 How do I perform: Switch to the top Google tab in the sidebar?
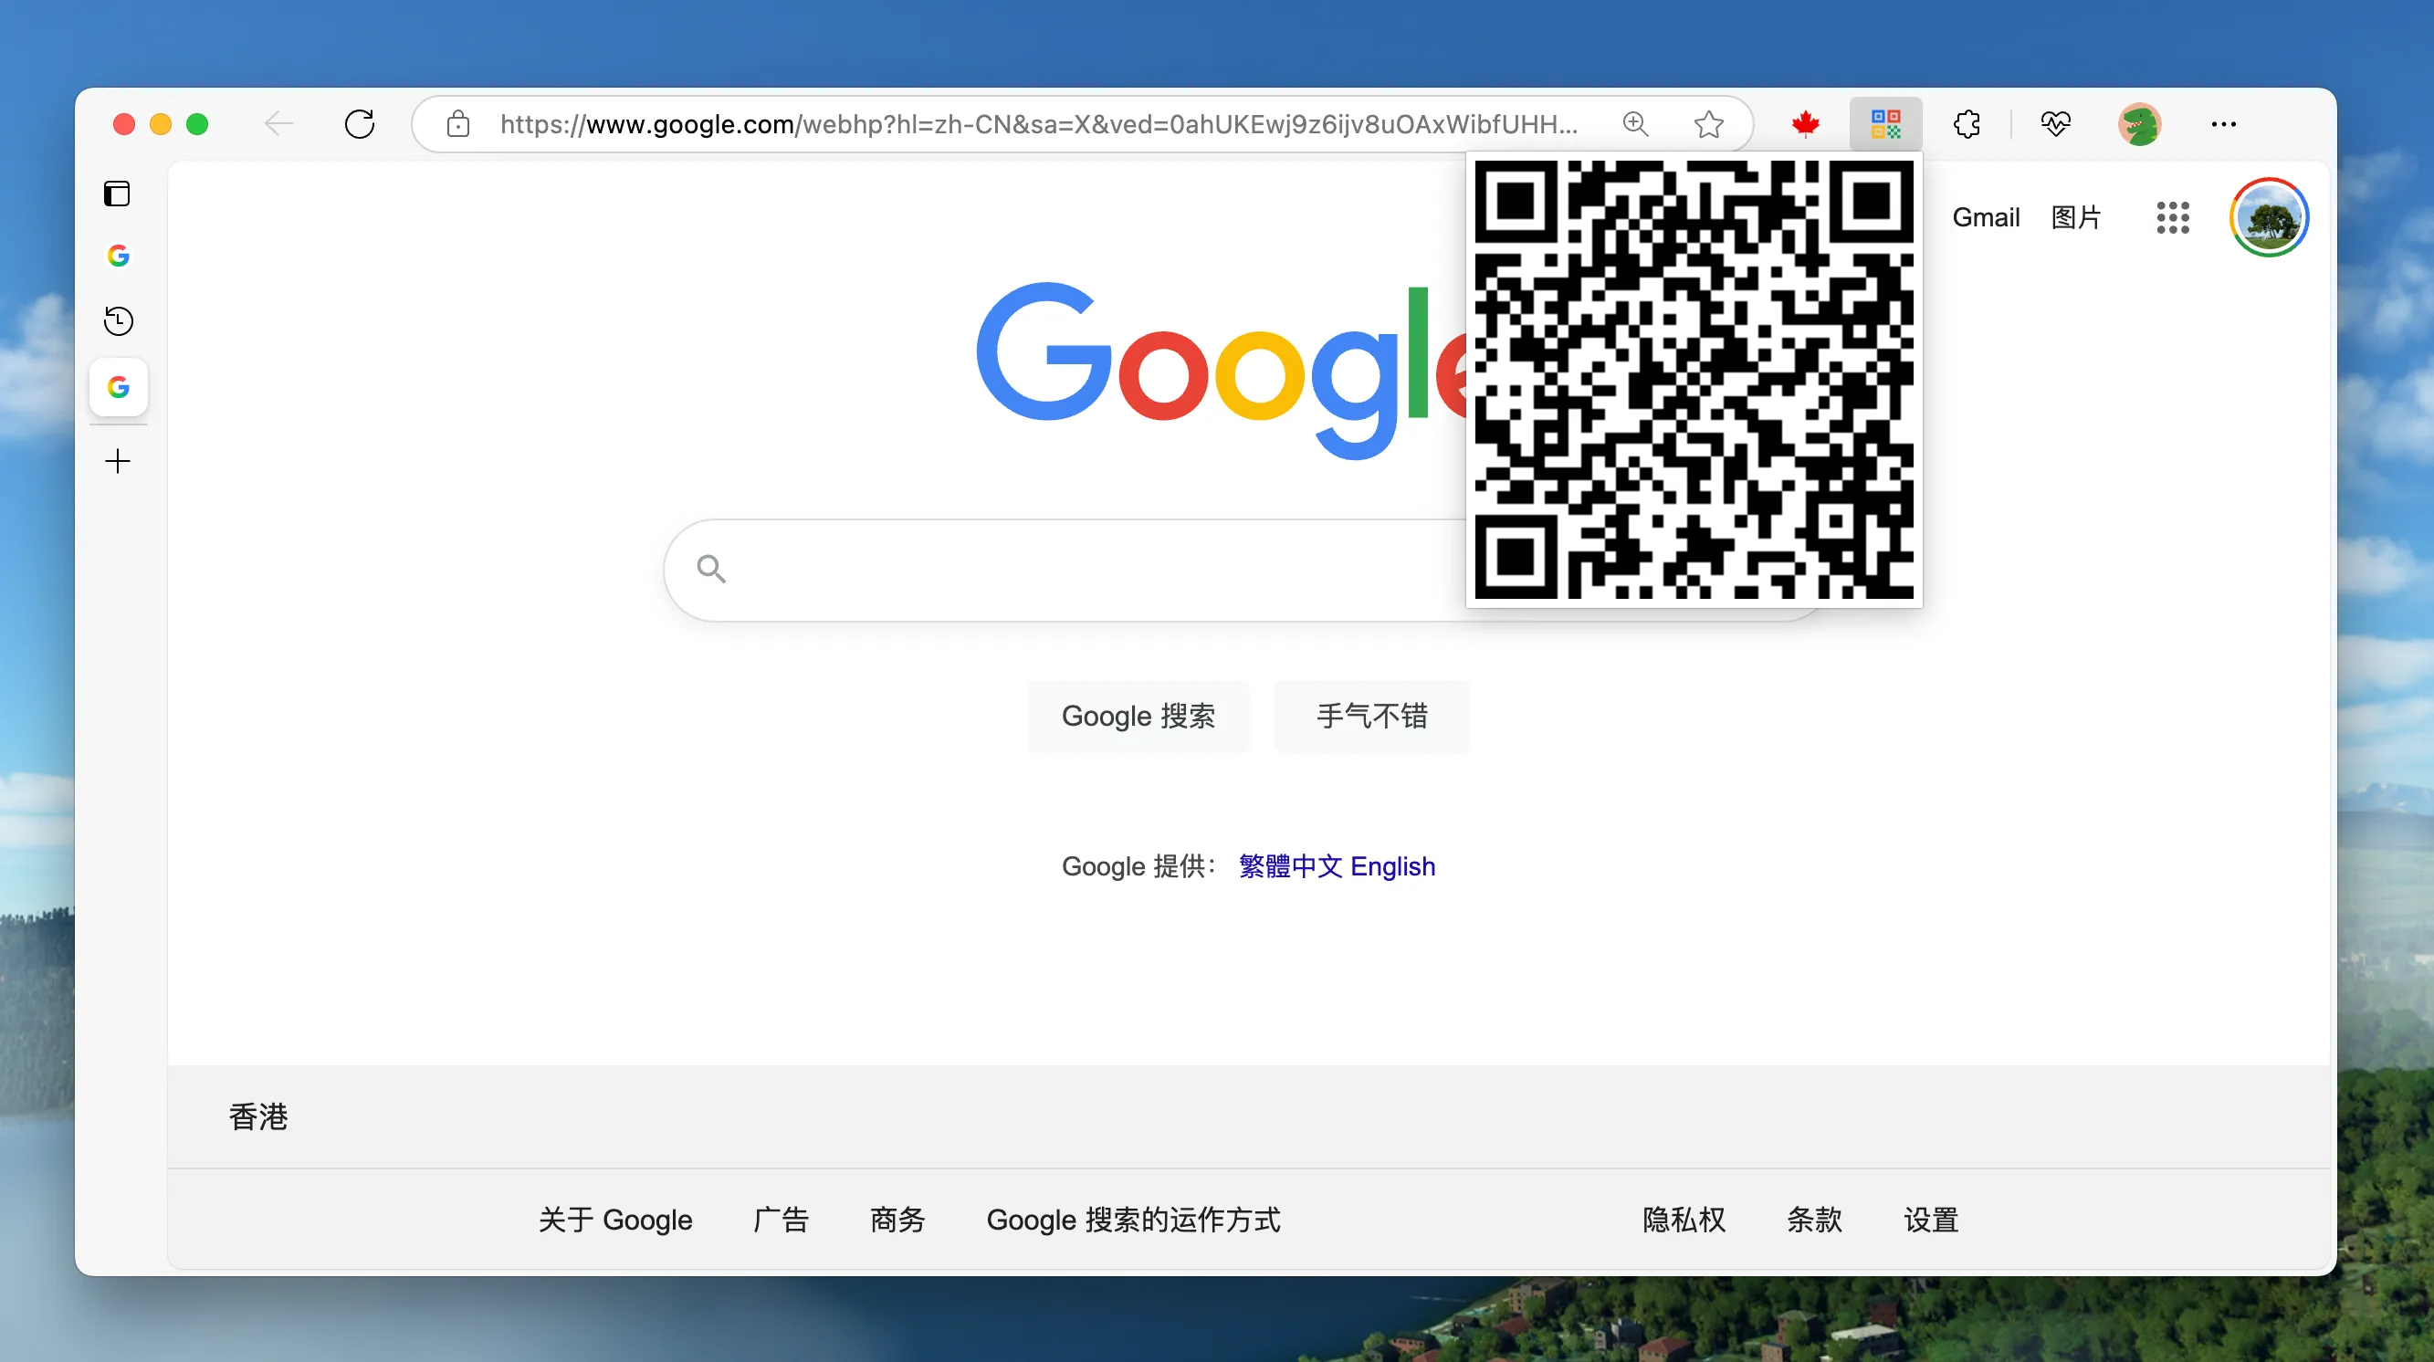pyautogui.click(x=118, y=256)
